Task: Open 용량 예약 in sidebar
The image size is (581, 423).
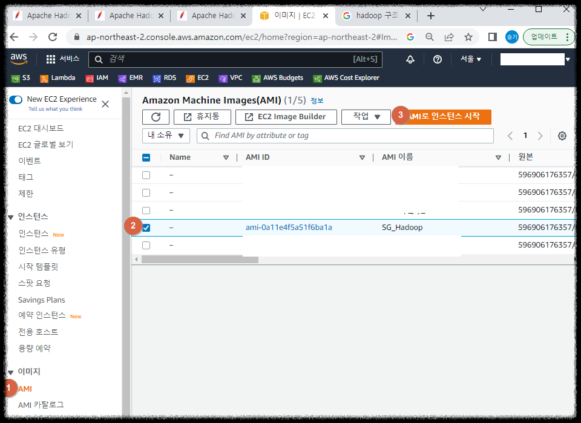Action: coord(34,349)
